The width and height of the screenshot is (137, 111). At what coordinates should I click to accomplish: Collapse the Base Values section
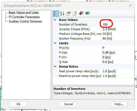click(55, 20)
